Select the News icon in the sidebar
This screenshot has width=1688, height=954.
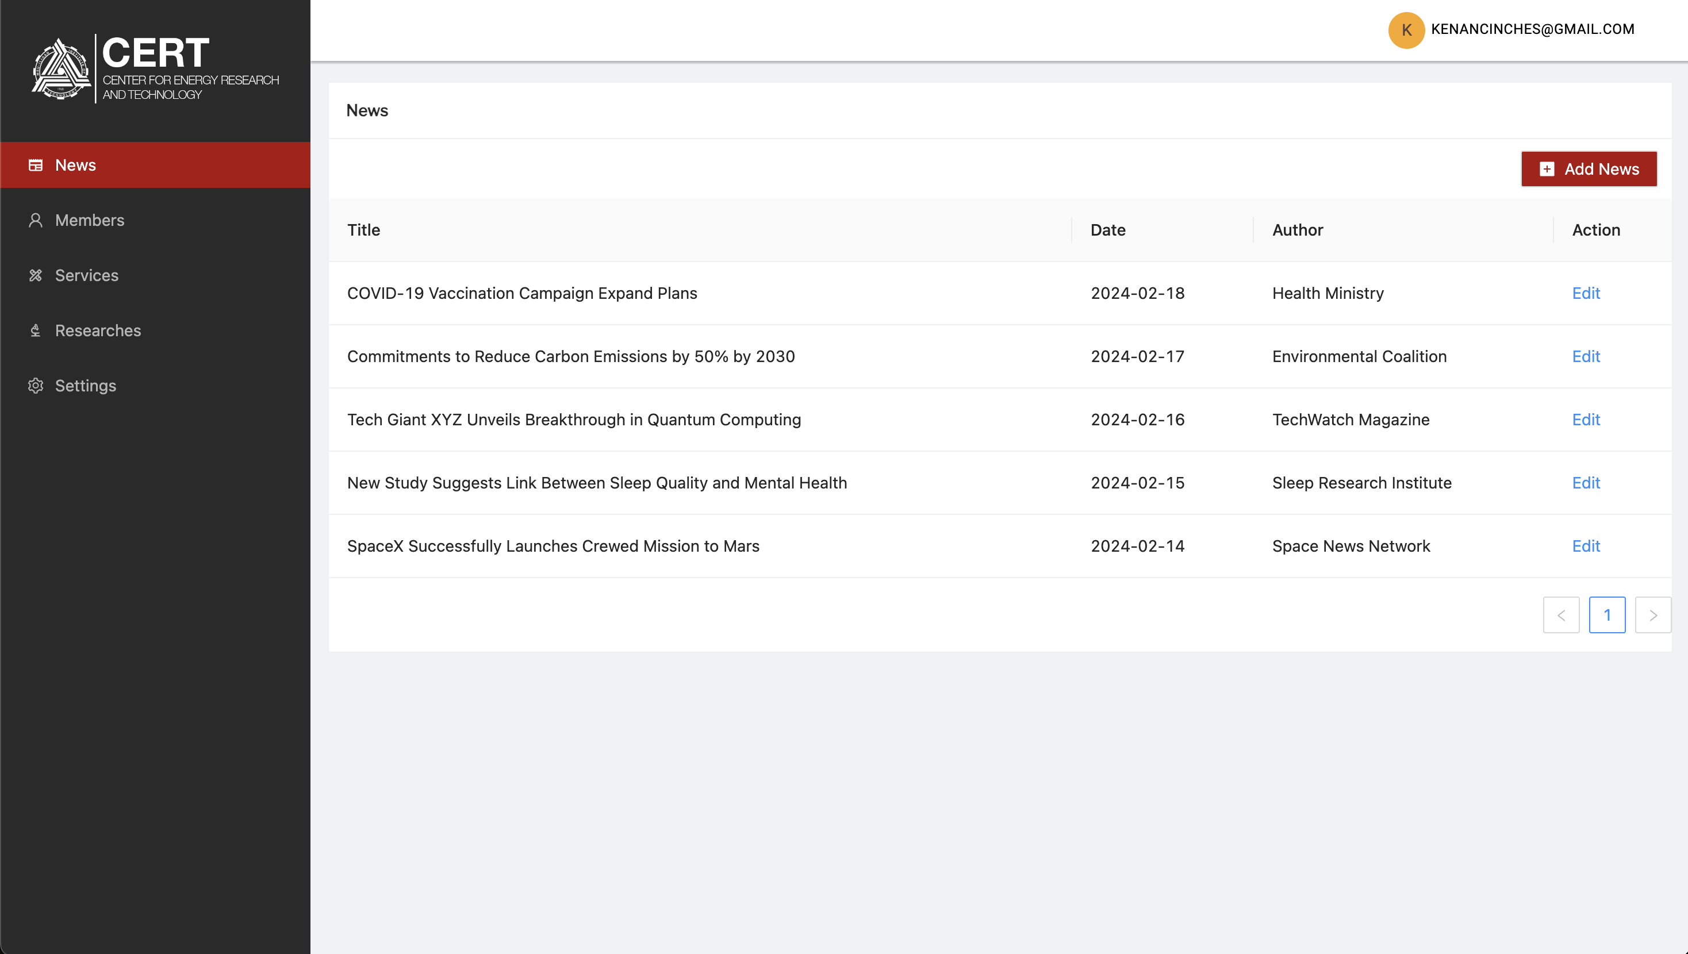click(36, 165)
